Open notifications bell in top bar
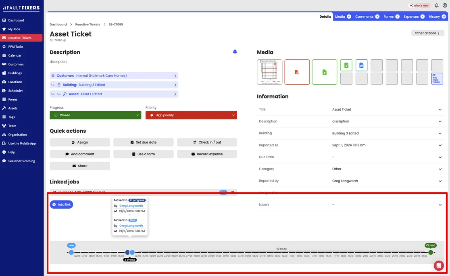 coord(437,6)
